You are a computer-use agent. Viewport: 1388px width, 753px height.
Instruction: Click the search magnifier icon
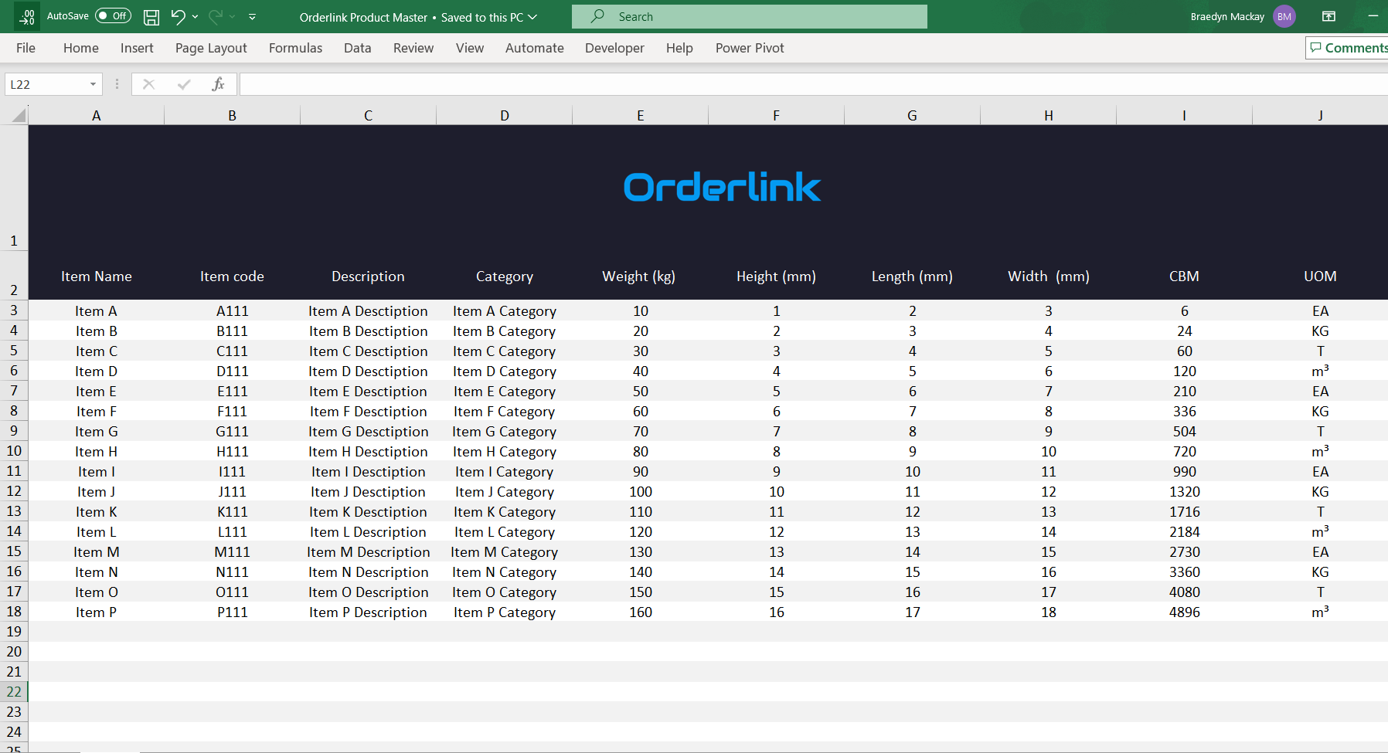597,16
